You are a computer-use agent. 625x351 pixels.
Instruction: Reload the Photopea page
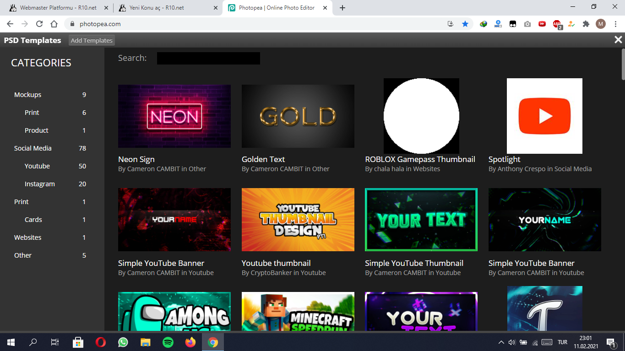pyautogui.click(x=39, y=24)
